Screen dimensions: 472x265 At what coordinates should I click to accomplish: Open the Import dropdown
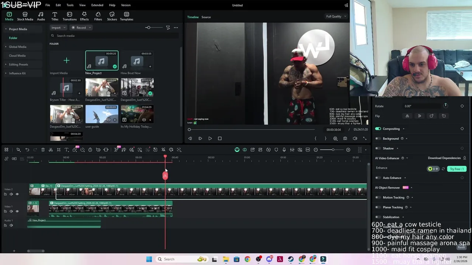[x=59, y=28]
